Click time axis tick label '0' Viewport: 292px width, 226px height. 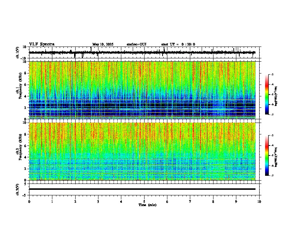(x=29, y=202)
